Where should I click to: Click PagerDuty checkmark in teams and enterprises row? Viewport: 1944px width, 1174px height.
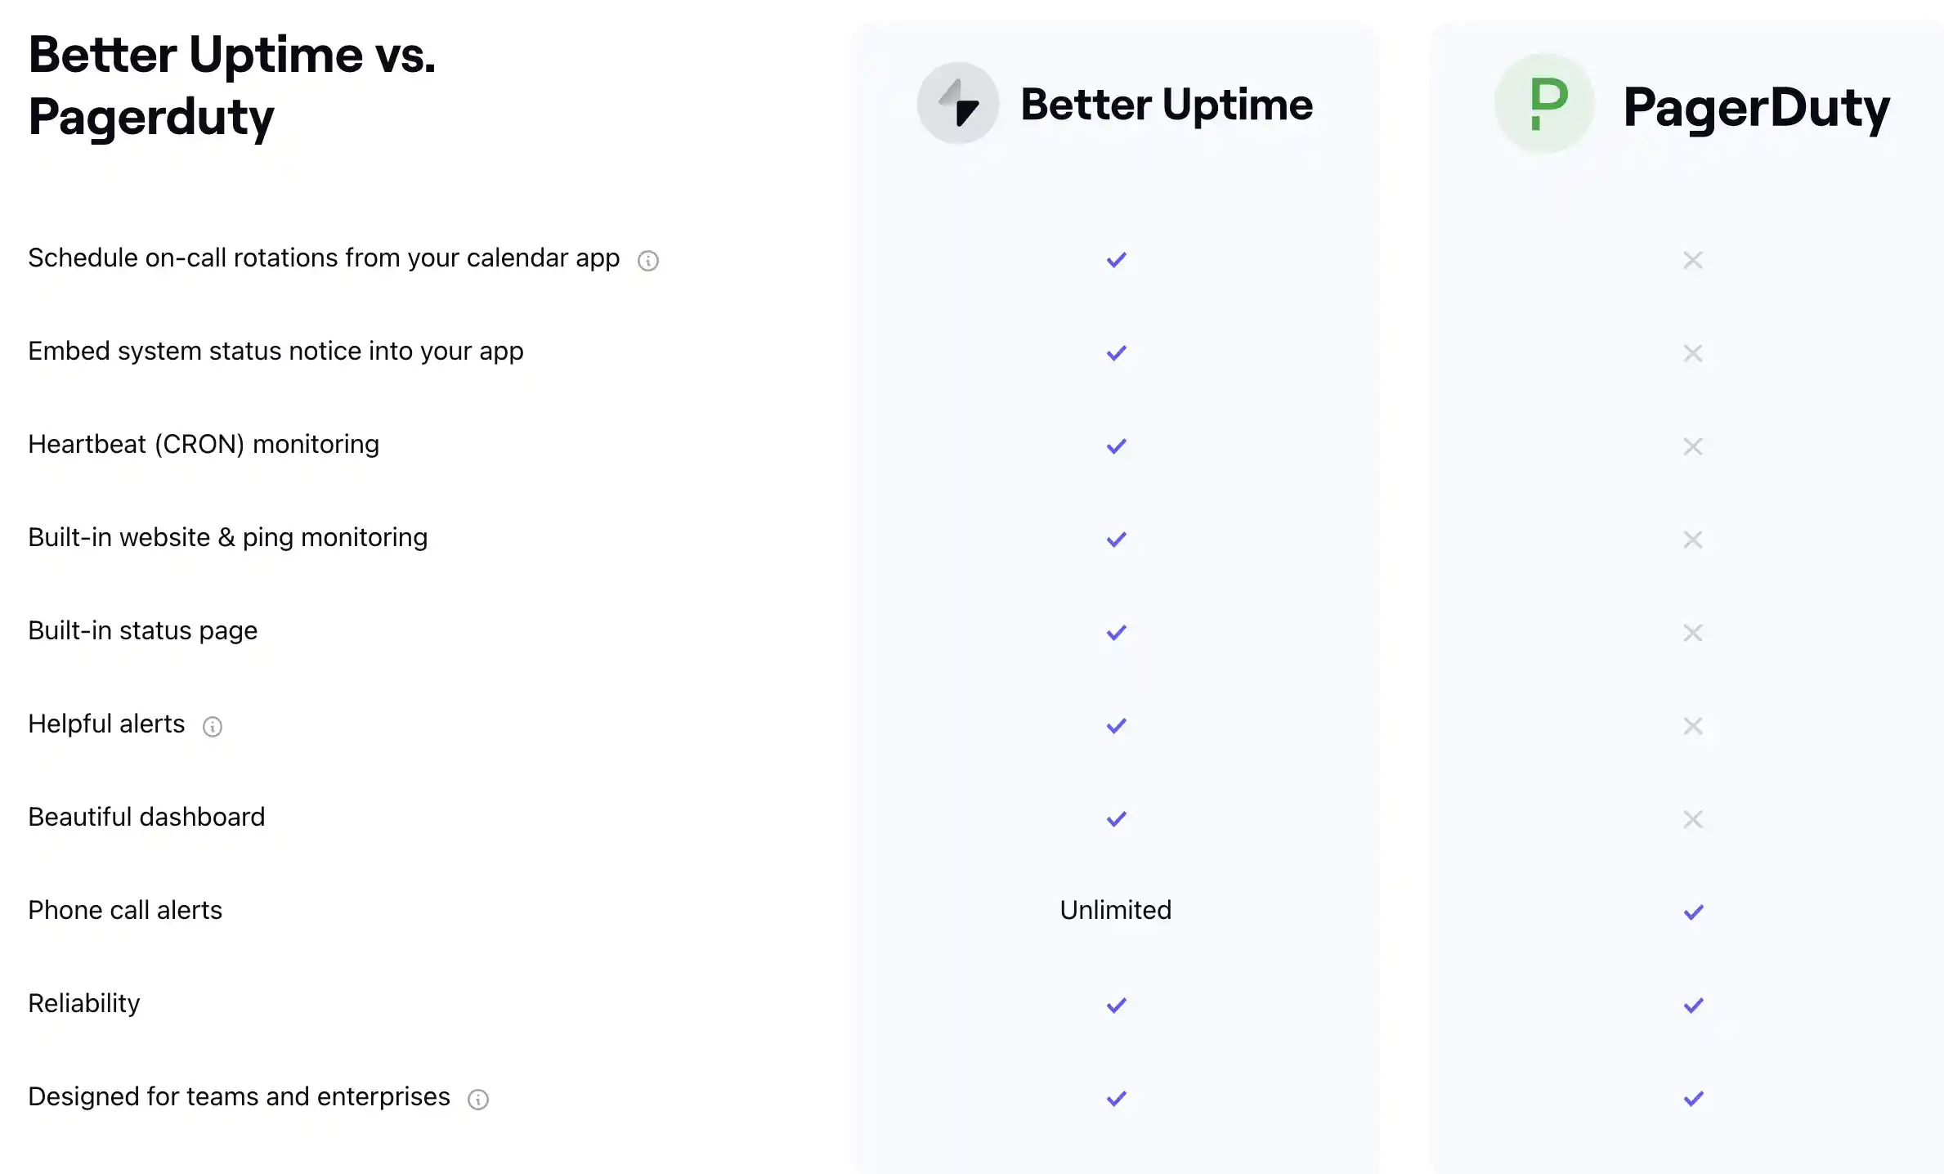tap(1694, 1099)
